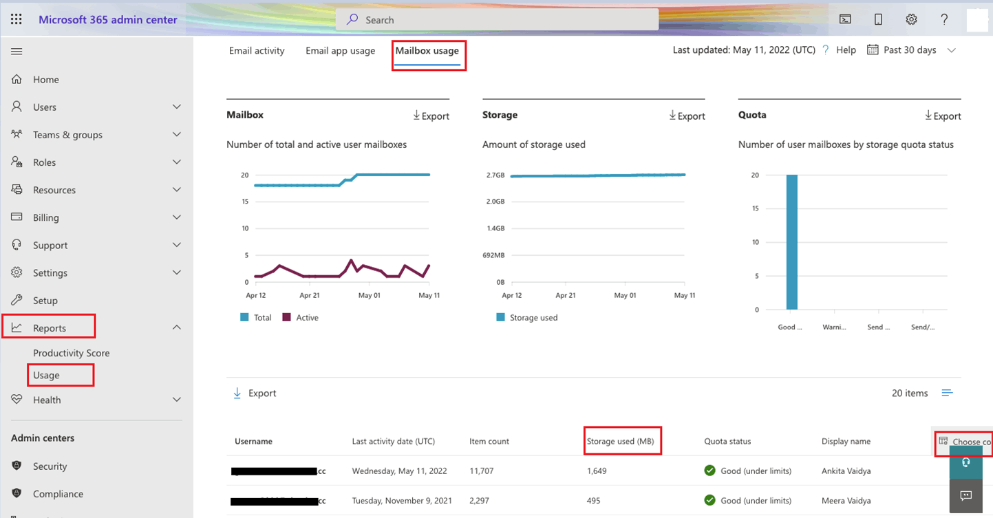Collapse the Reports section chevron

[177, 327]
